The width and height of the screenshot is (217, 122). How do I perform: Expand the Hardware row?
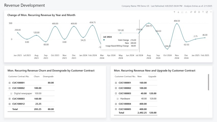coord(117,99)
